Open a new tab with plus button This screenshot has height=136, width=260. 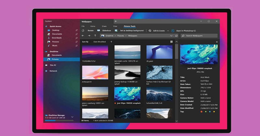116,21
